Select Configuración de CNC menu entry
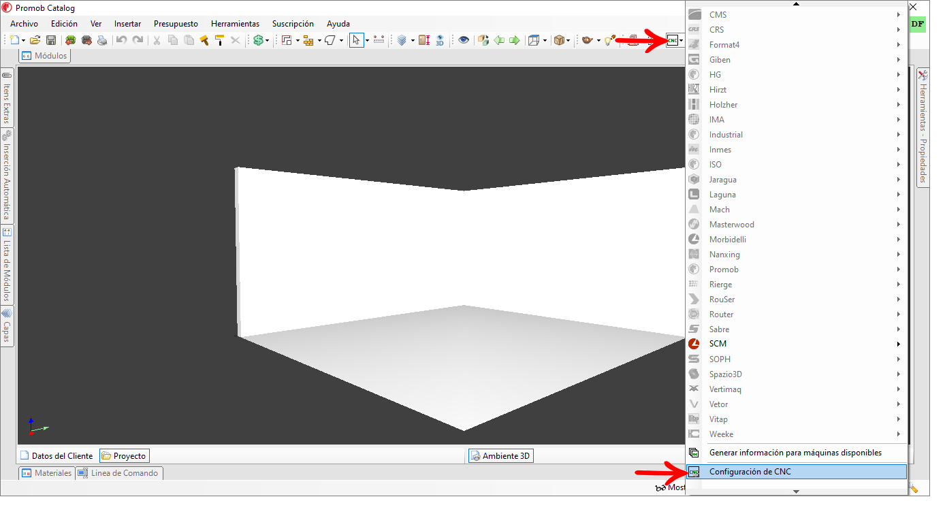 coord(797,471)
